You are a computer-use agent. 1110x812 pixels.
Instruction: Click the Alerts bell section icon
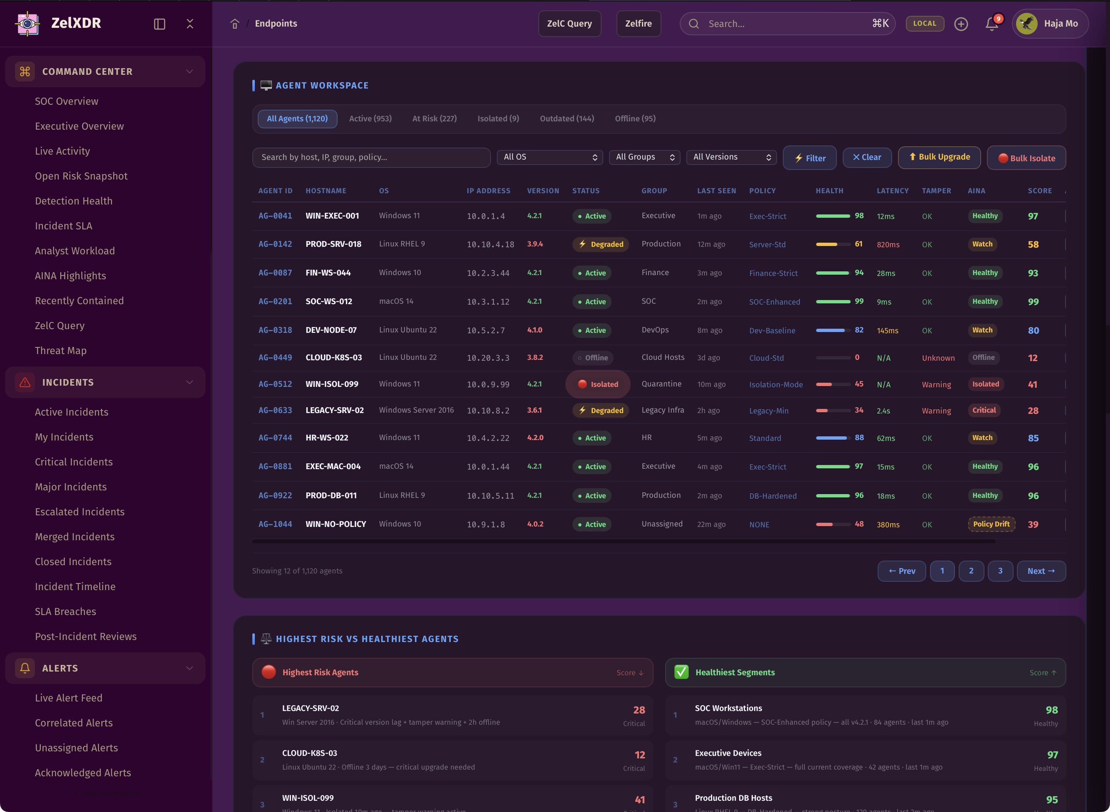[25, 667]
